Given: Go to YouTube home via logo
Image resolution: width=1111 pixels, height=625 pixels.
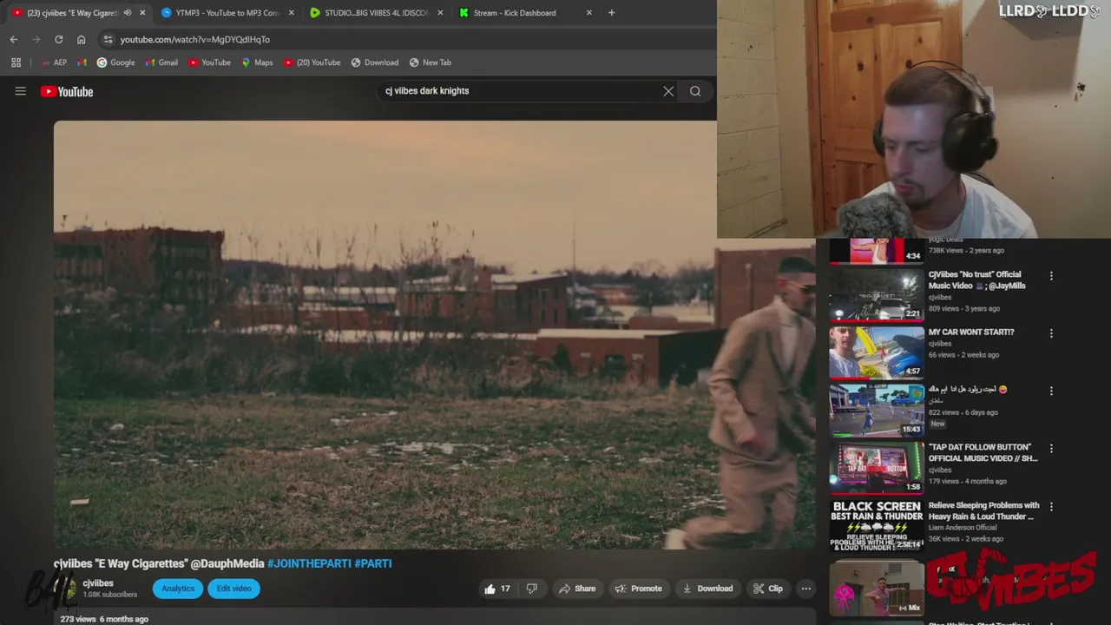Looking at the screenshot, I should pos(67,91).
